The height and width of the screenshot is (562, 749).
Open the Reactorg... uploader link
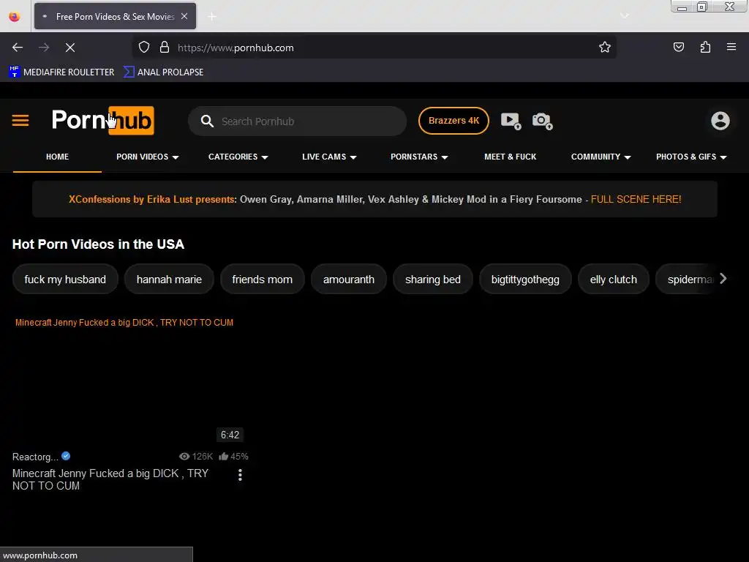[x=35, y=457]
